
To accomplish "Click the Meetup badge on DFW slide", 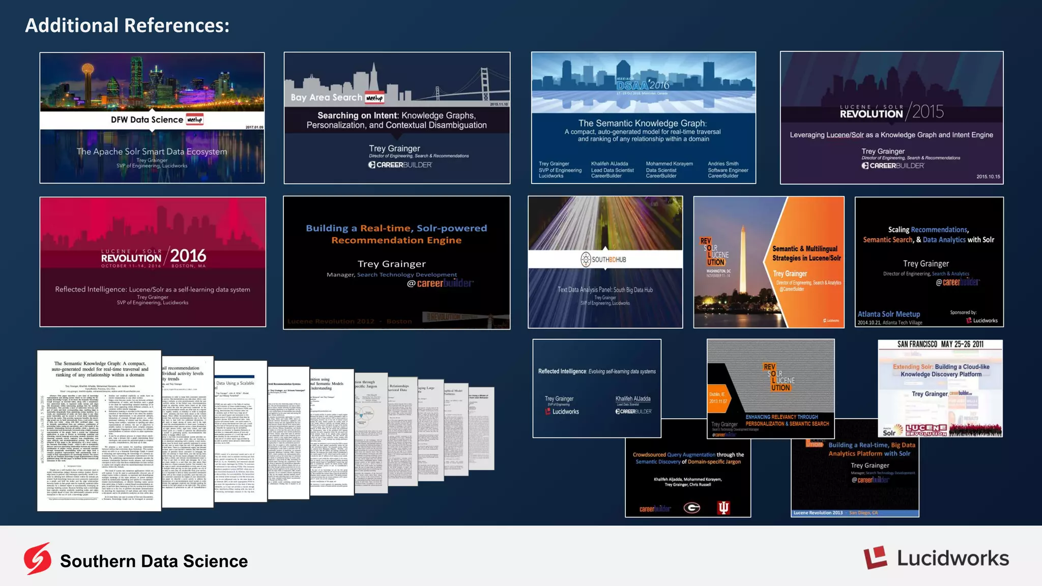I will tap(194, 120).
